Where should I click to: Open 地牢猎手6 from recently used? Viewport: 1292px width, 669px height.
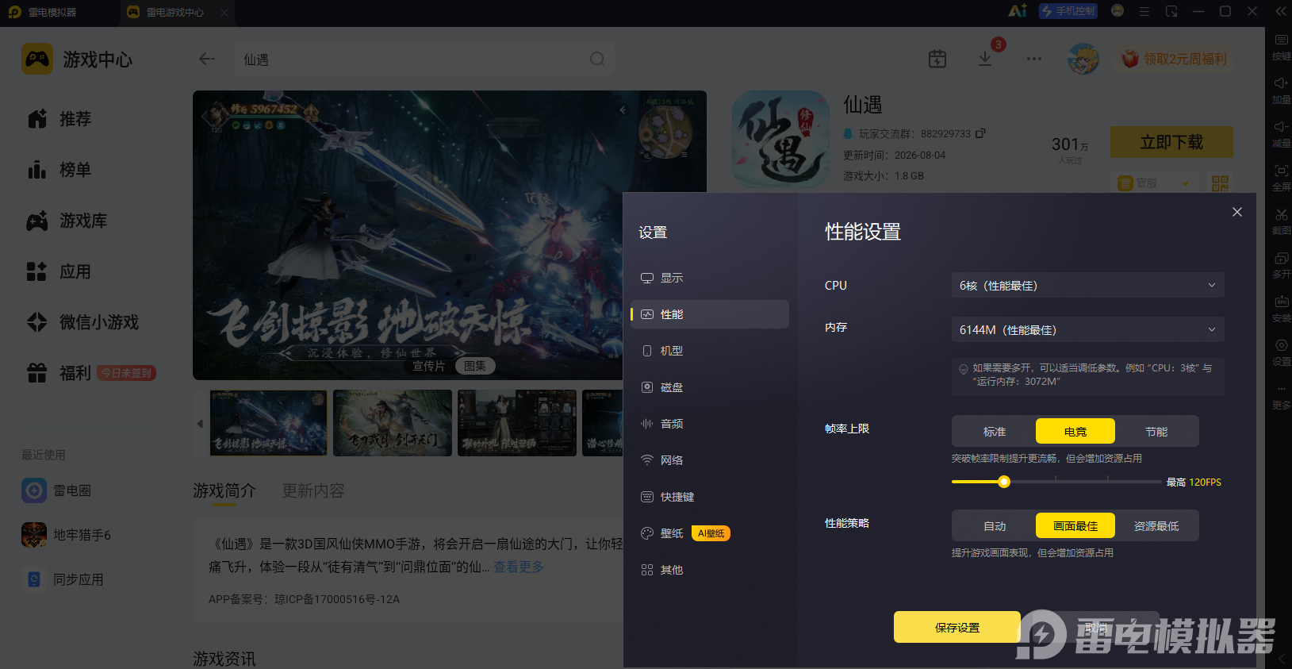(67, 535)
